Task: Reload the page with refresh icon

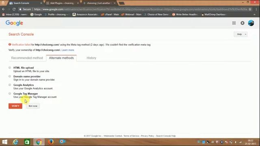Action: (x=14, y=9)
